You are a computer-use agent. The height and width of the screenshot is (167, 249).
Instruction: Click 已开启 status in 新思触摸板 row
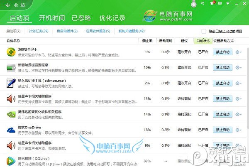pos(203,68)
